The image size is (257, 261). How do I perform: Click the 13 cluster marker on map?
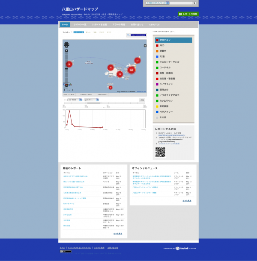tap(137, 60)
